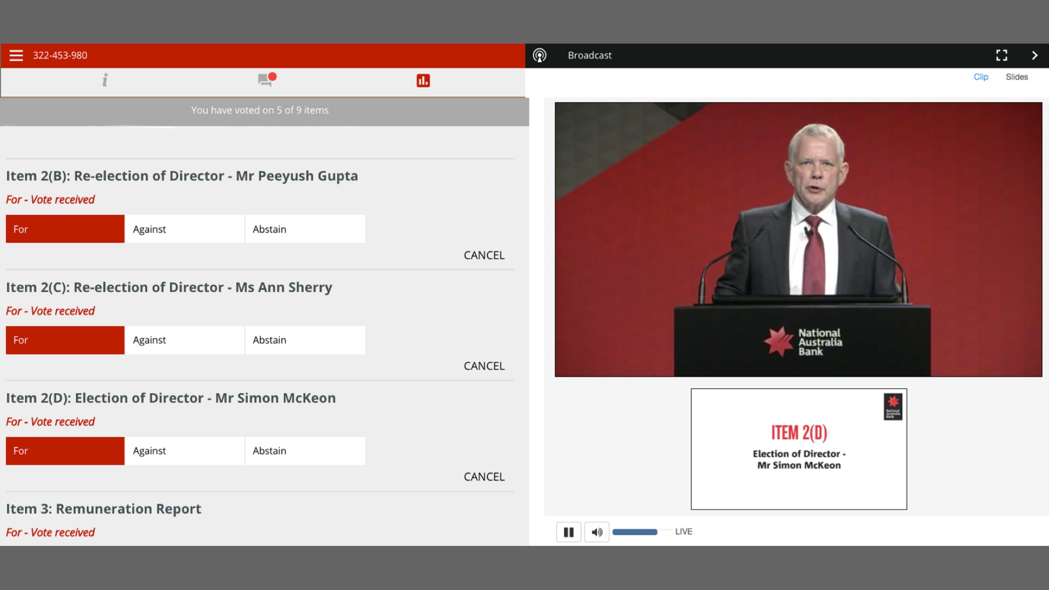The image size is (1049, 590).
Task: Vote Against for Item 2(D) Simon McKeon
Action: click(184, 451)
